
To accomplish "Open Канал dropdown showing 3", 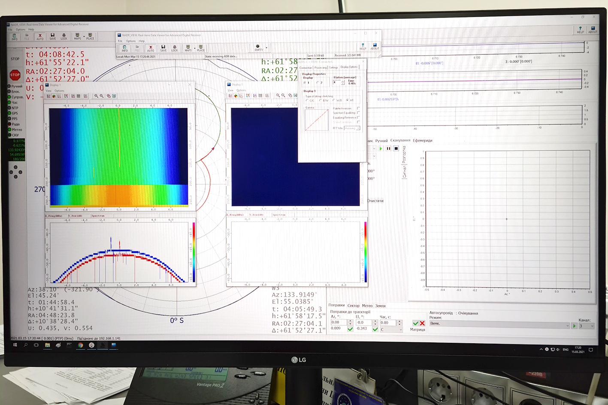I will 586,326.
